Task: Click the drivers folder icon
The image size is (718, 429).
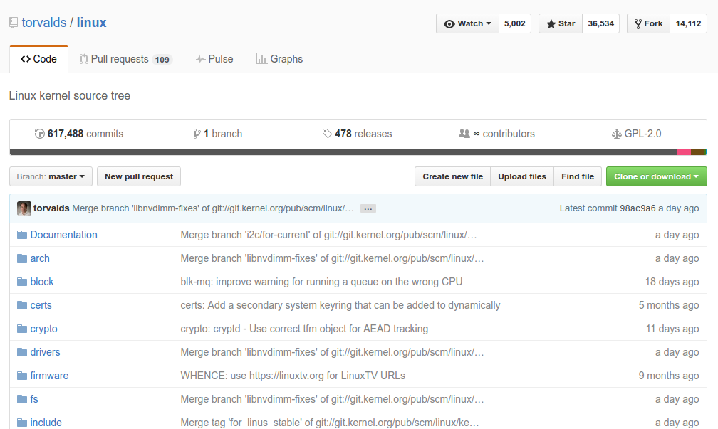Action: pyautogui.click(x=22, y=352)
